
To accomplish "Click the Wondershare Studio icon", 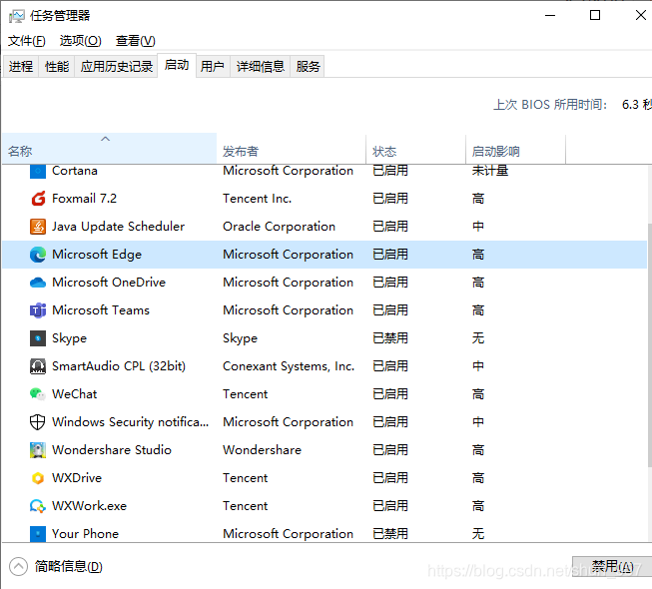I will pyautogui.click(x=38, y=450).
